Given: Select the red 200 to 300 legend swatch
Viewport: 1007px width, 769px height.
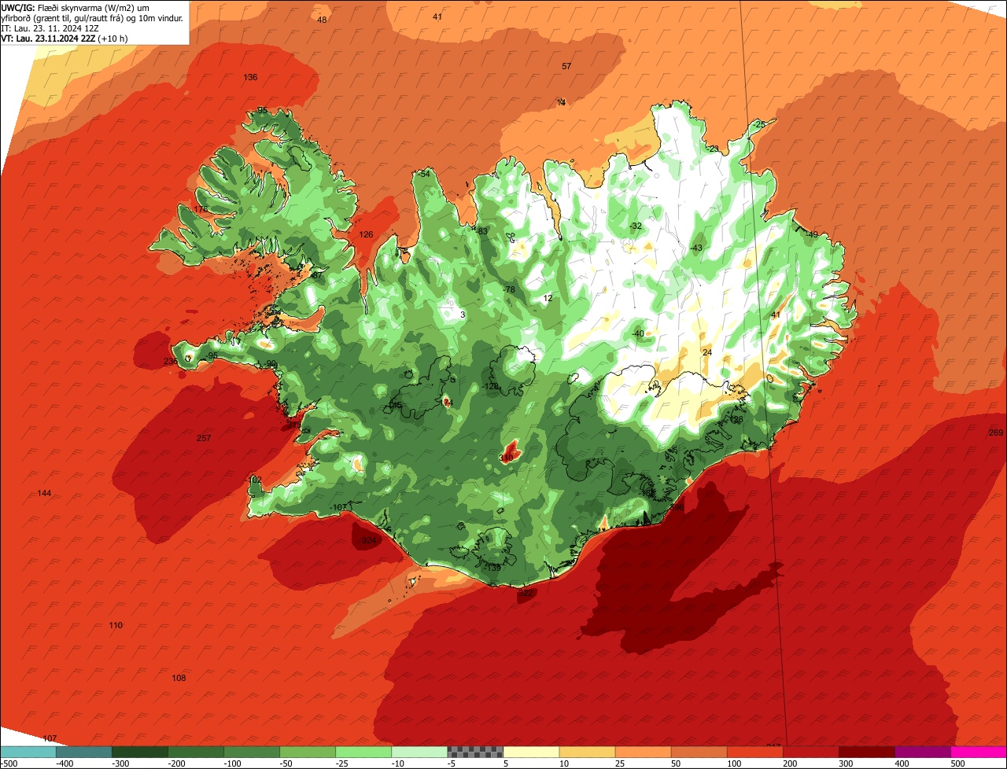Looking at the screenshot, I should (810, 752).
